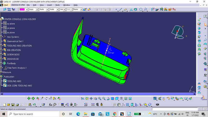Click the Cylinder surface icon in right toolbar
The height and width of the screenshot is (117, 208).
tap(199, 32)
